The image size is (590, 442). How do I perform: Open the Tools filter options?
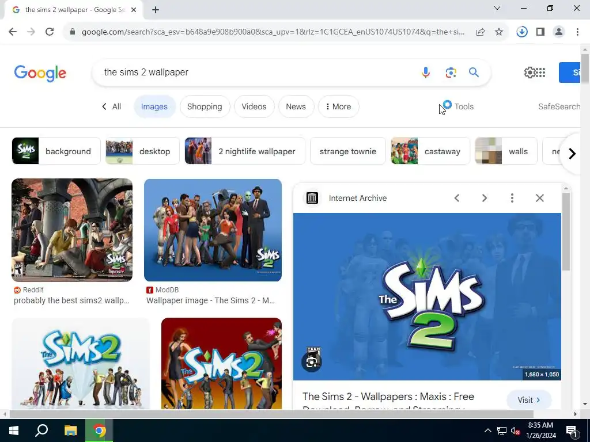(x=464, y=106)
